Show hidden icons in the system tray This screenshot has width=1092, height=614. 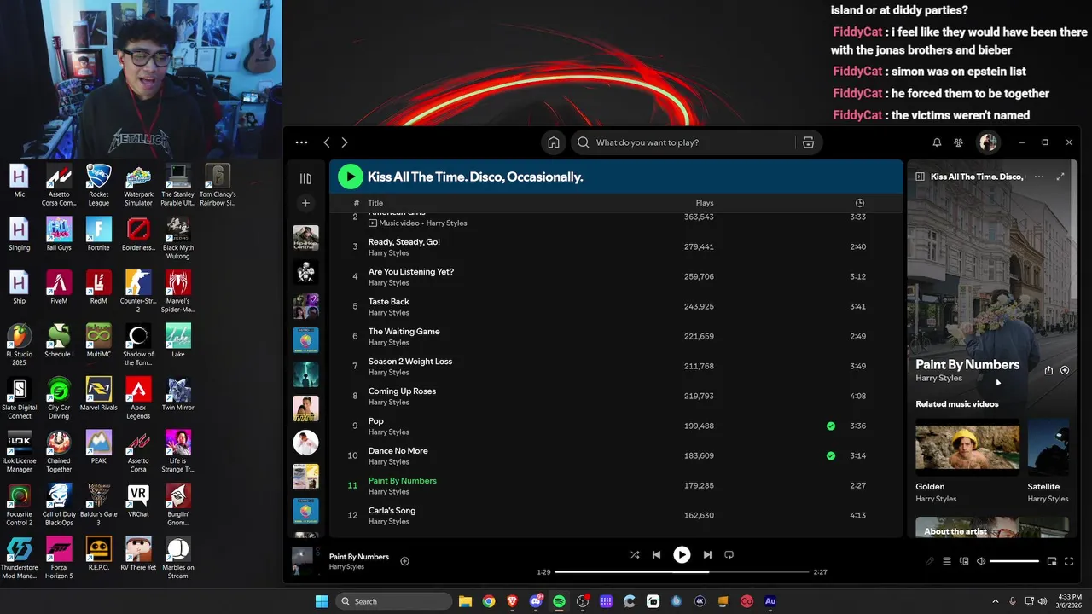click(x=995, y=601)
